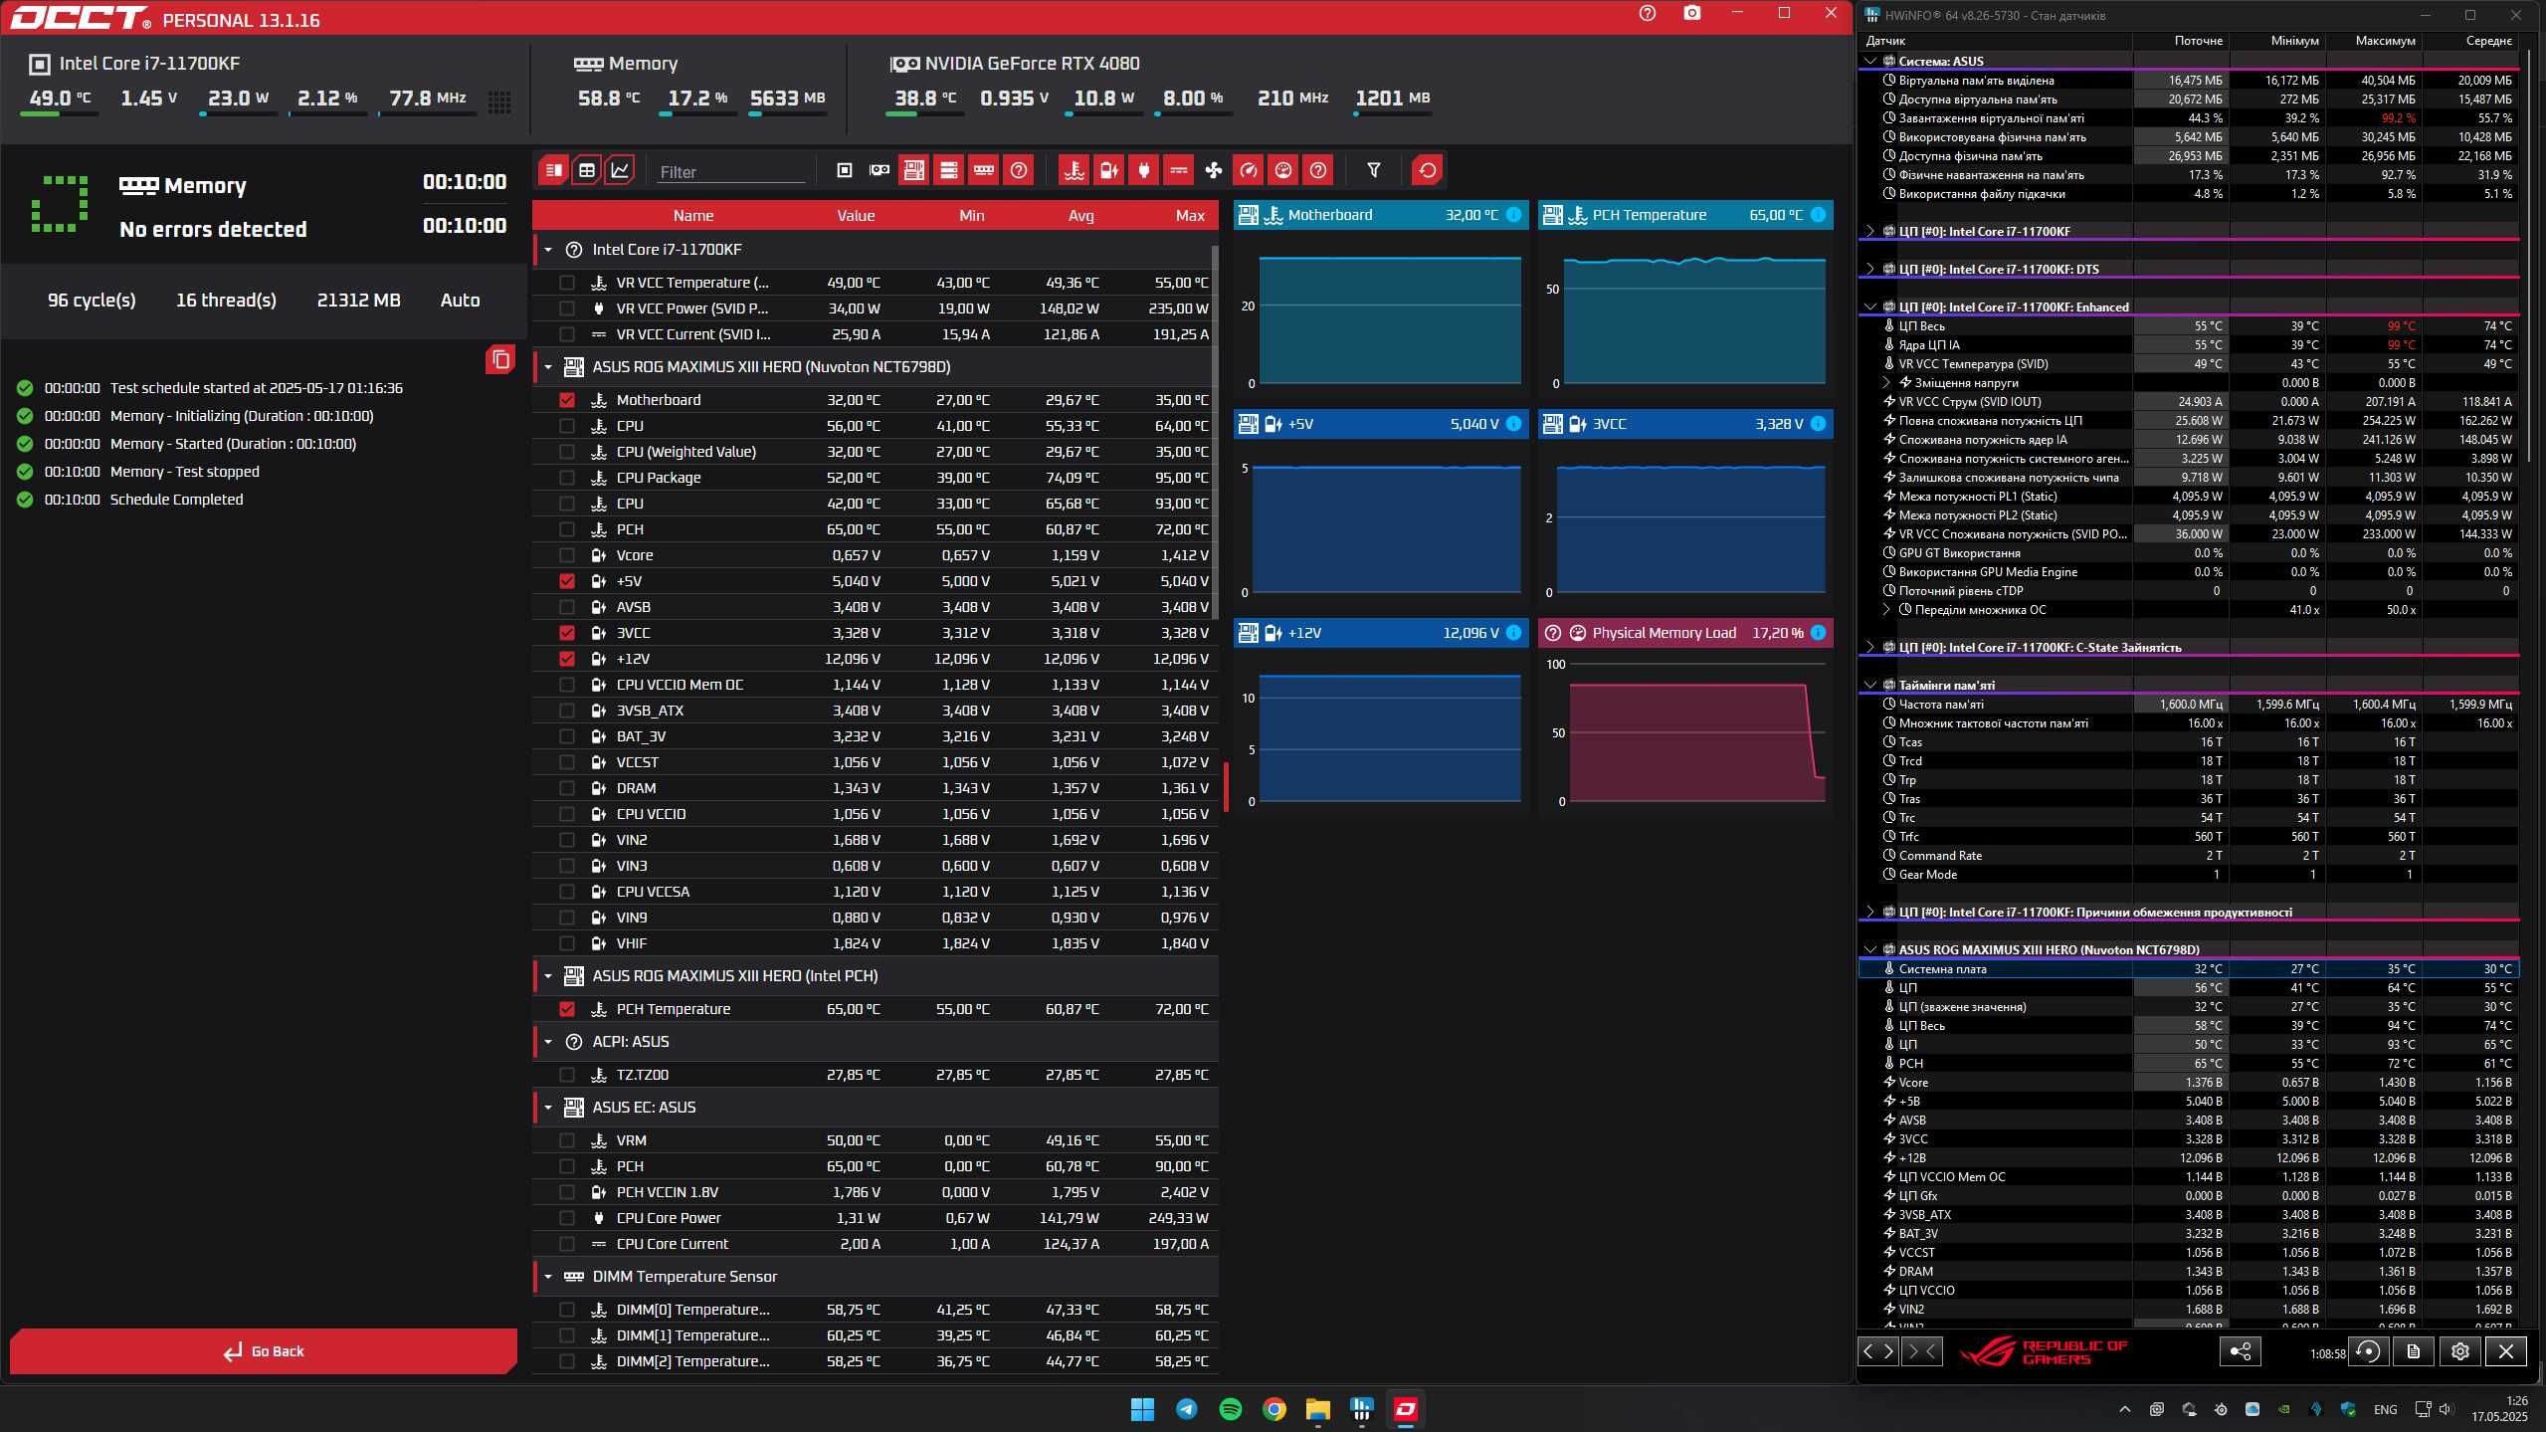2546x1432 pixels.
Task: Click HWiNFO share network icon
Action: (x=2240, y=1351)
